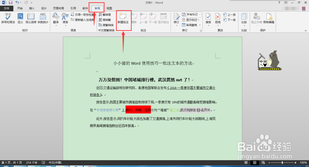Switch to the 设计 design tab

(x=44, y=8)
